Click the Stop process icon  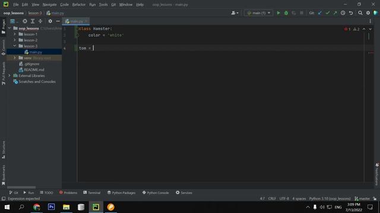coord(302,13)
